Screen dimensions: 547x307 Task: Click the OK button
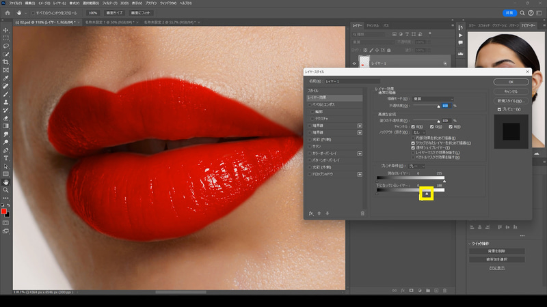(x=511, y=82)
